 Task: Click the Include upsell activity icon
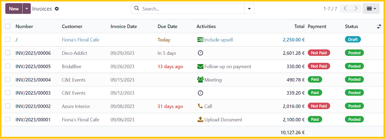click(200, 40)
